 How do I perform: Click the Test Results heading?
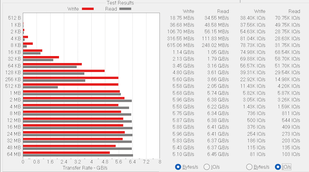[120, 3]
